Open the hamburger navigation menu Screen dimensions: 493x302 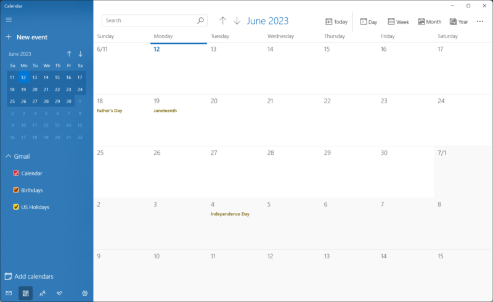pyautogui.click(x=9, y=20)
